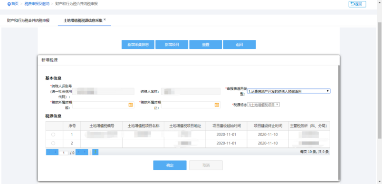Click the blue 返回 button beside 重置
382x184 pixels.
(239, 45)
